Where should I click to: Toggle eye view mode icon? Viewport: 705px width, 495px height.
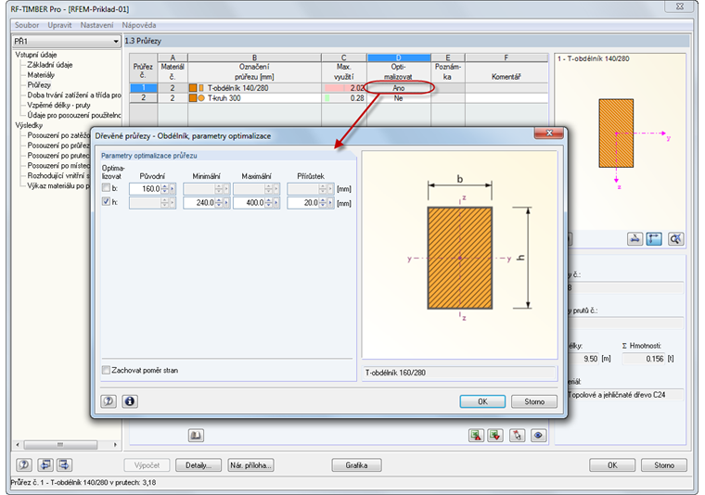click(x=539, y=436)
